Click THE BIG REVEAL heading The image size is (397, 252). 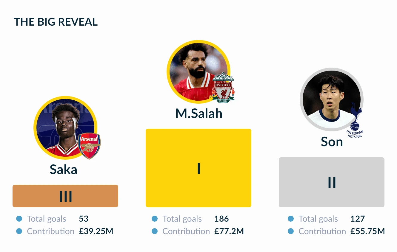point(56,22)
